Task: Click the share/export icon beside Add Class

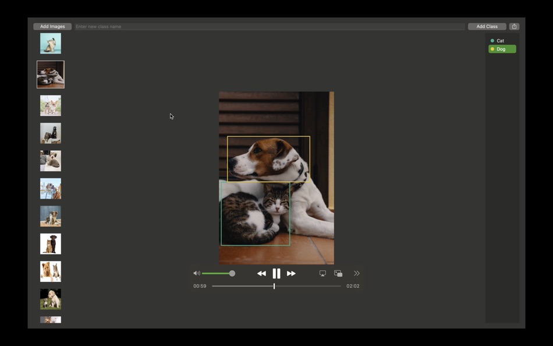Action: [x=514, y=26]
